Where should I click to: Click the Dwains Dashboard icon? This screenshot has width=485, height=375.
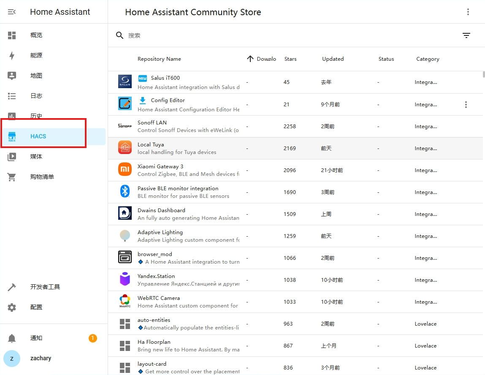[x=125, y=213]
